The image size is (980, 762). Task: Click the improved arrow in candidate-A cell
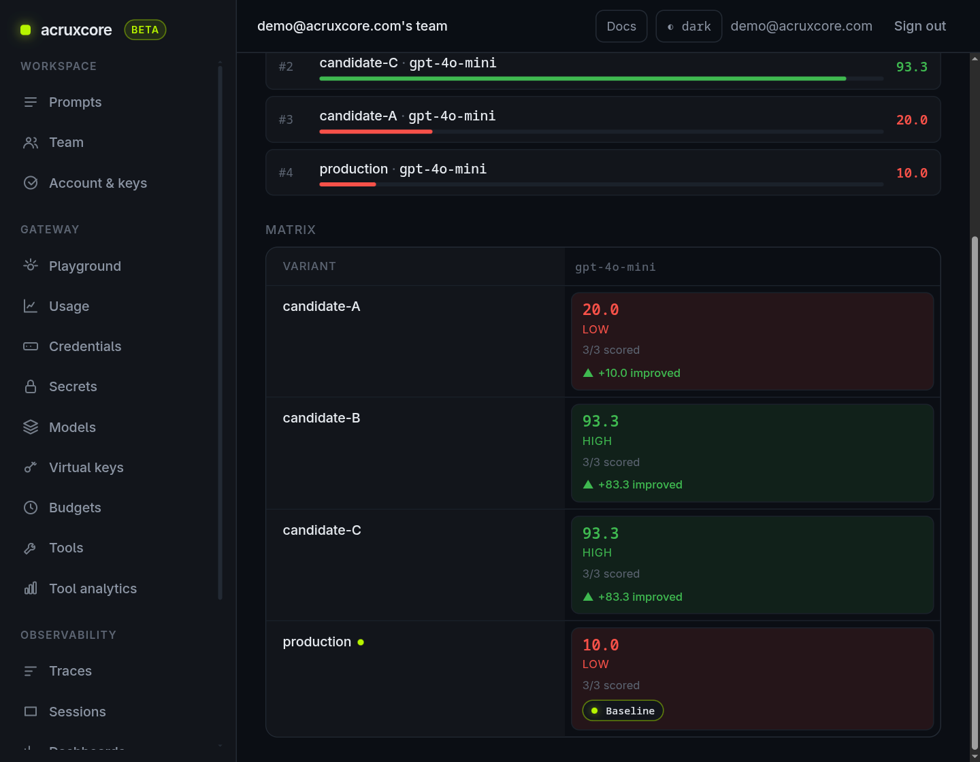point(588,373)
